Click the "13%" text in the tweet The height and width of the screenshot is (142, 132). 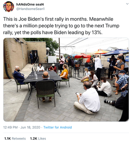[x=96, y=33]
